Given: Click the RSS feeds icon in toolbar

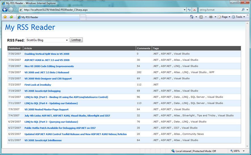Looking at the screenshot, I should [x=201, y=17].
